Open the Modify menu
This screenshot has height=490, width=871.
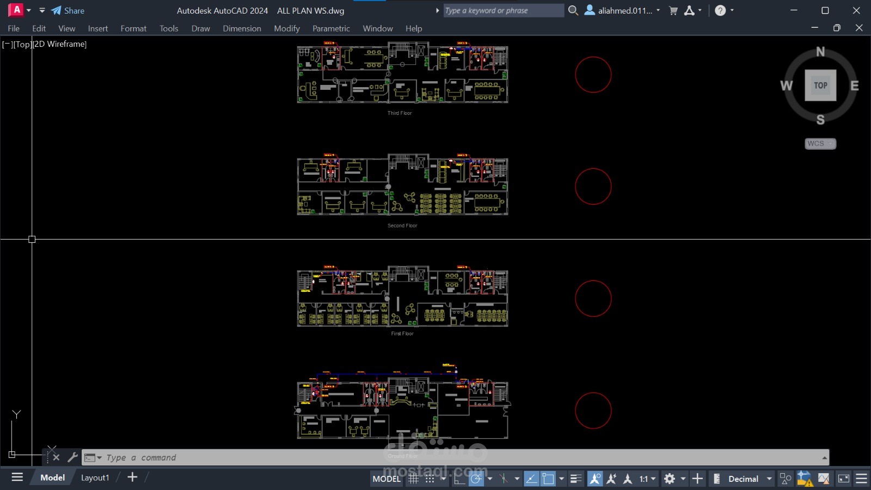click(x=287, y=28)
